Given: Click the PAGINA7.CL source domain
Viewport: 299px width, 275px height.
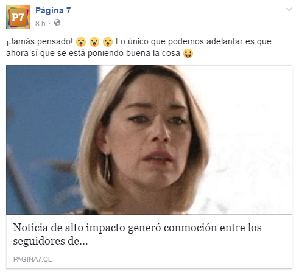Looking at the screenshot, I should (32, 259).
